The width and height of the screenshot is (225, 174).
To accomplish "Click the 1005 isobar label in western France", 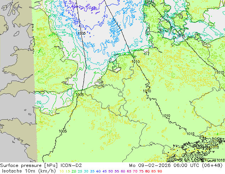I will click(63, 131).
